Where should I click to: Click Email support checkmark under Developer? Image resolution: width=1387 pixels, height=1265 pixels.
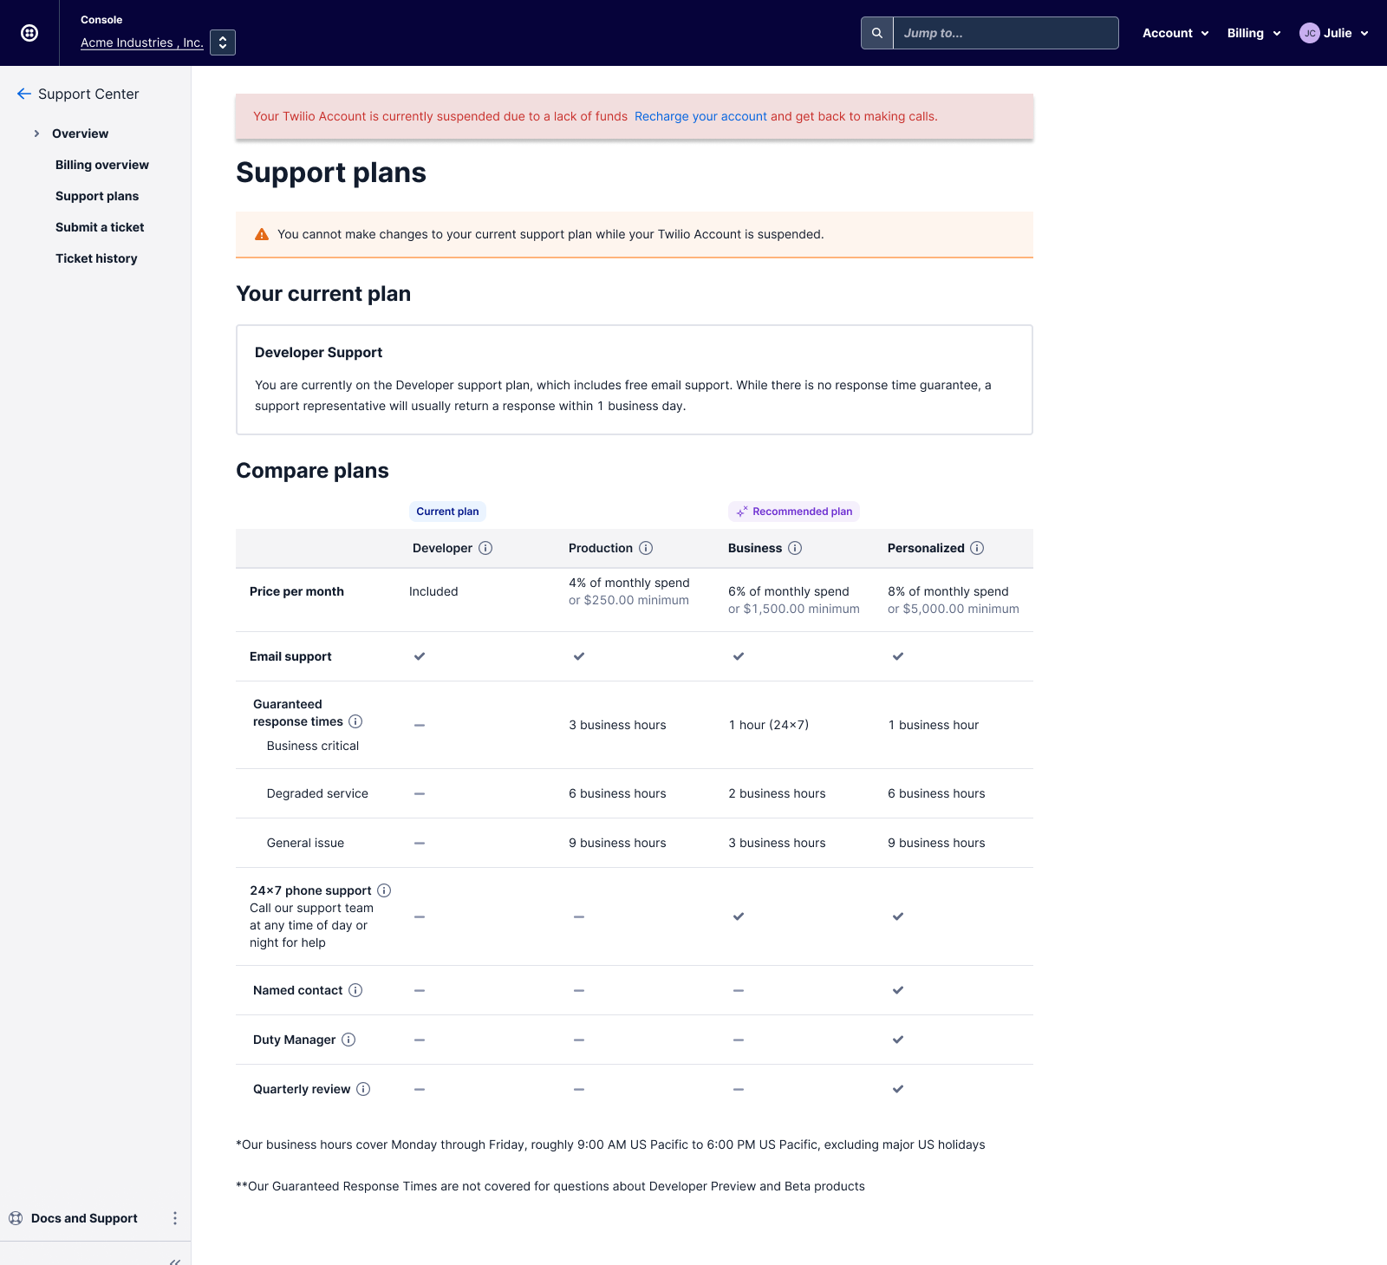[x=420, y=656]
